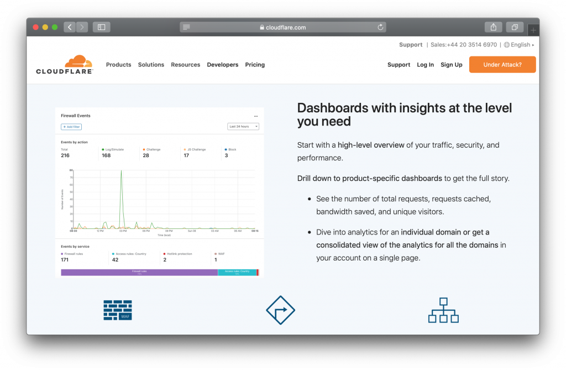Add a new tab with plus button

[533, 30]
